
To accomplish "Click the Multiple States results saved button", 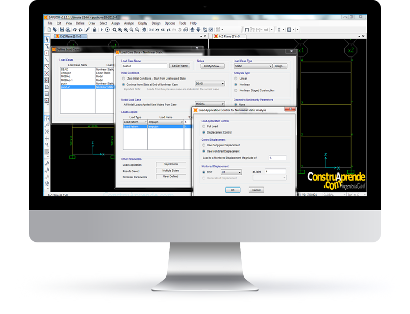I will pos(171,171).
